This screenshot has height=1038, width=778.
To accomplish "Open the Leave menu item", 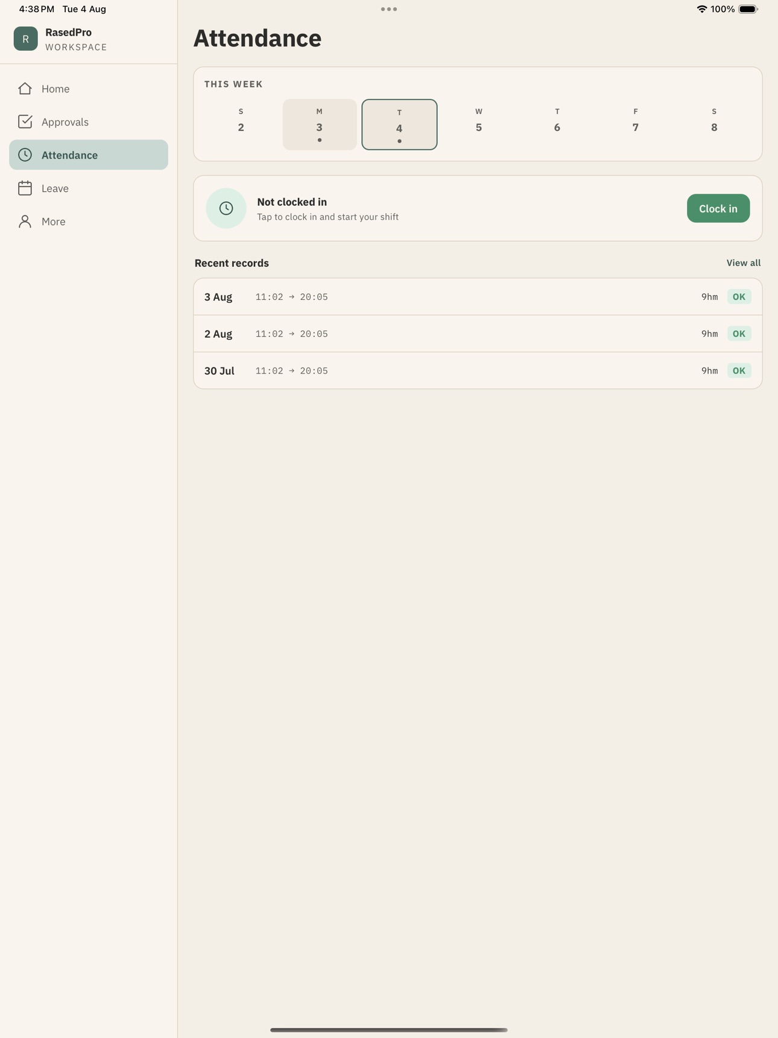I will (x=89, y=188).
